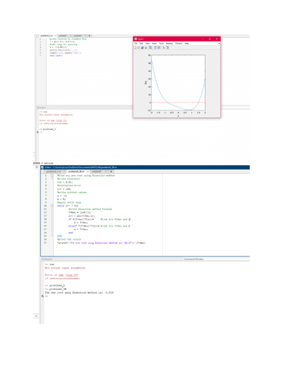
Task: Close problem6_5.m tab in lower editor
Action: point(64,172)
